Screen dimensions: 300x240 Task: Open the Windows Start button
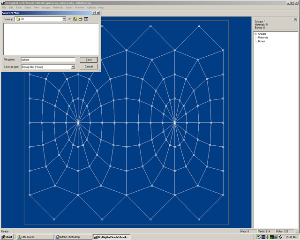pyautogui.click(x=7, y=237)
